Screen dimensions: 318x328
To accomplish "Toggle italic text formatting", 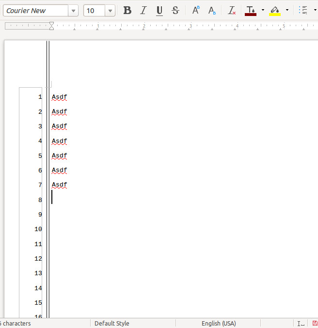I will tap(143, 10).
